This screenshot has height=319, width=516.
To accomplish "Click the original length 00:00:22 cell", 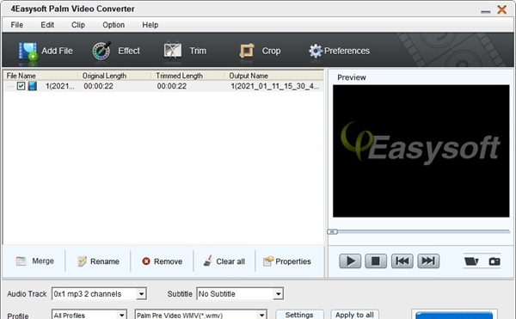I will (98, 86).
